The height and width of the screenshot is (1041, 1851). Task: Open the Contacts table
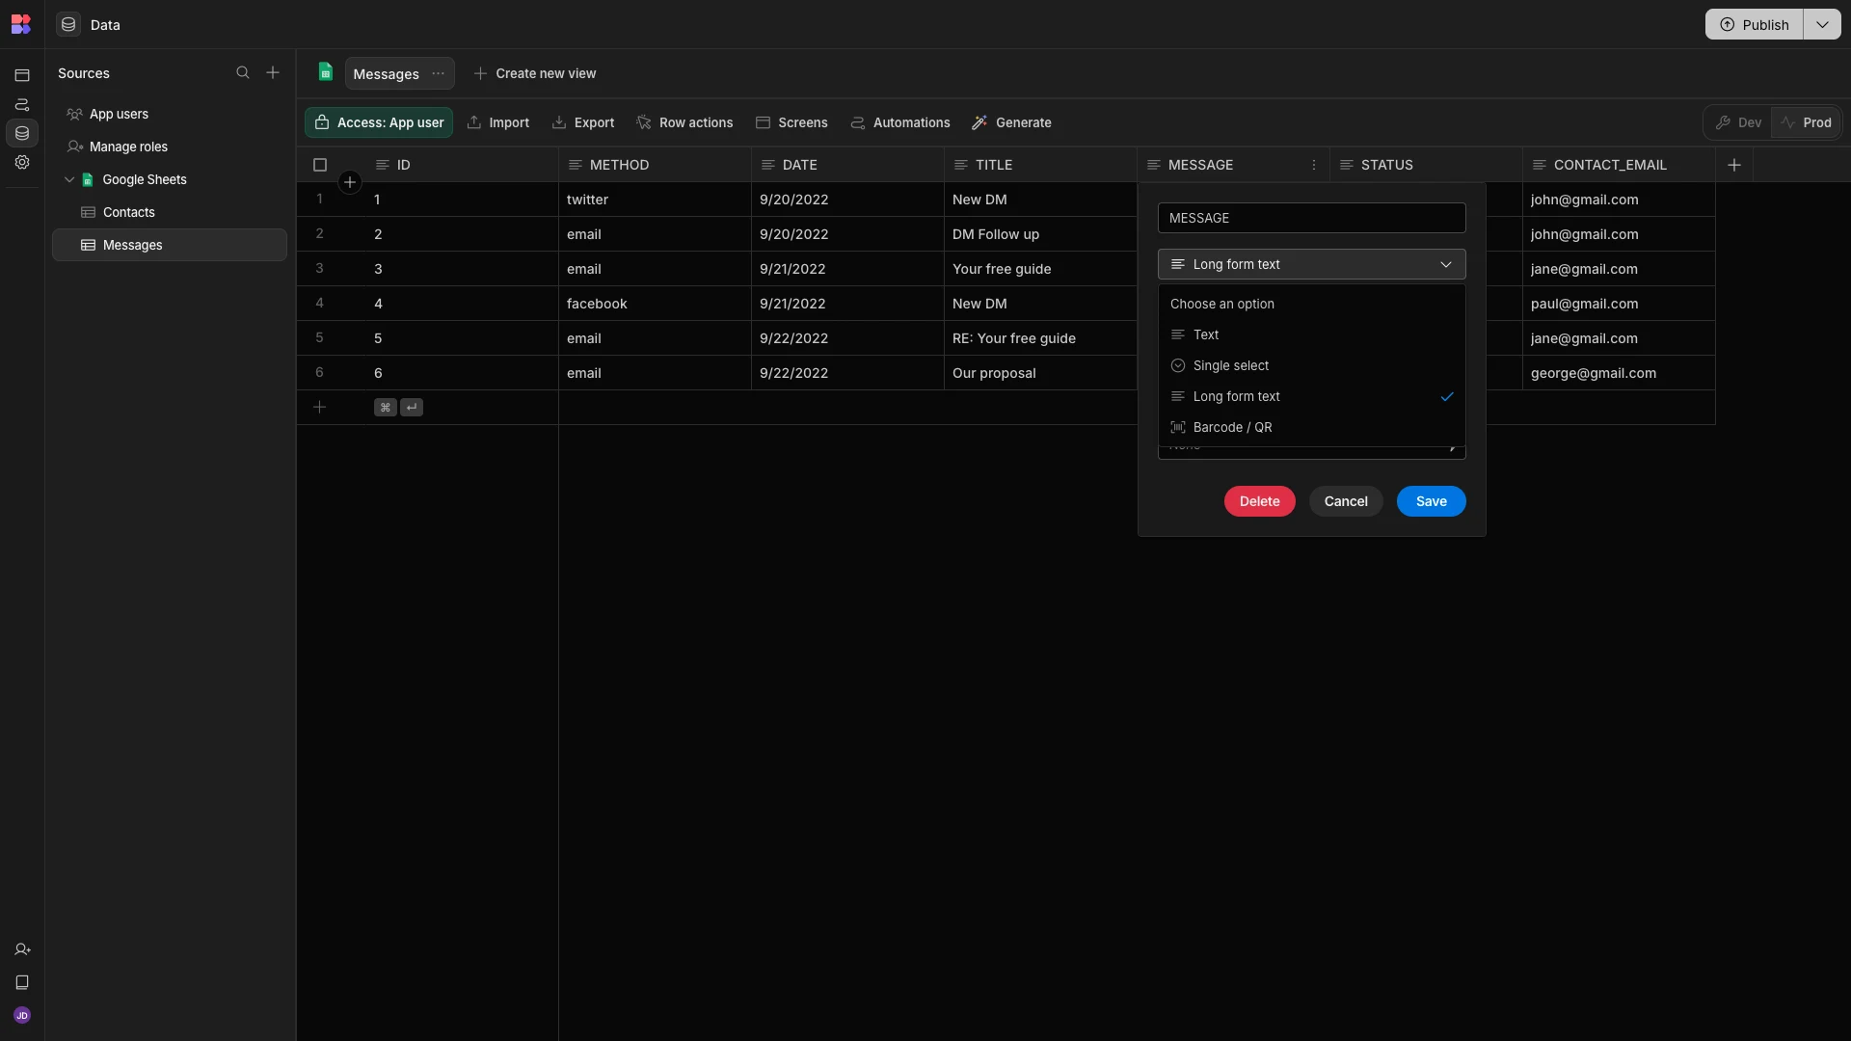170,212
